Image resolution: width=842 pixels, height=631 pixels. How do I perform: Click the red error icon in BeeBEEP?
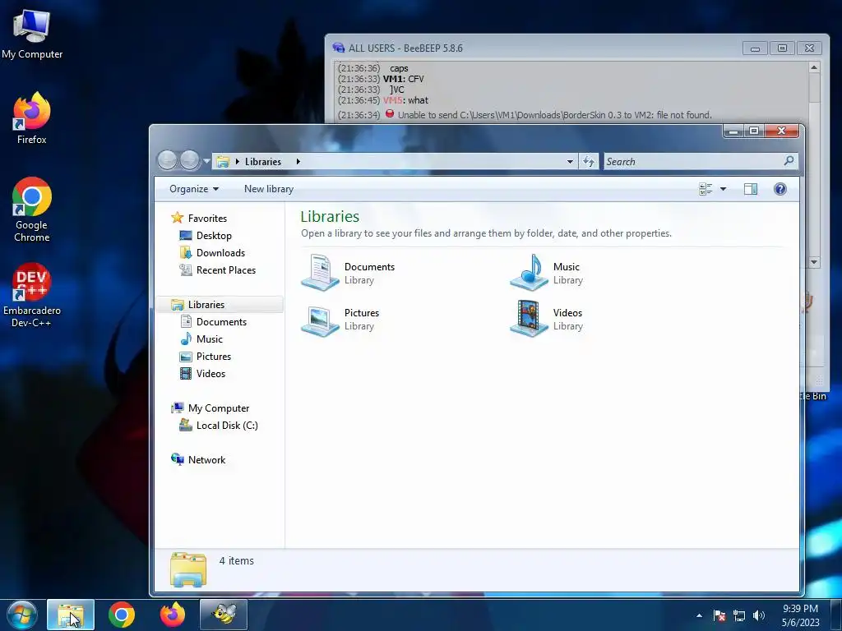(x=390, y=113)
